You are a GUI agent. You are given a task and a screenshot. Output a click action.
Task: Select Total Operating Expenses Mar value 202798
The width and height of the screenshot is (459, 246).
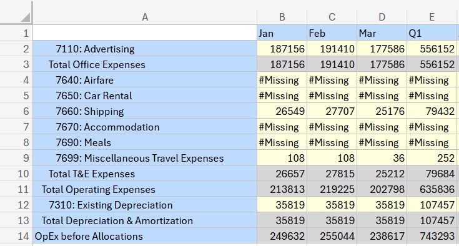click(x=382, y=189)
